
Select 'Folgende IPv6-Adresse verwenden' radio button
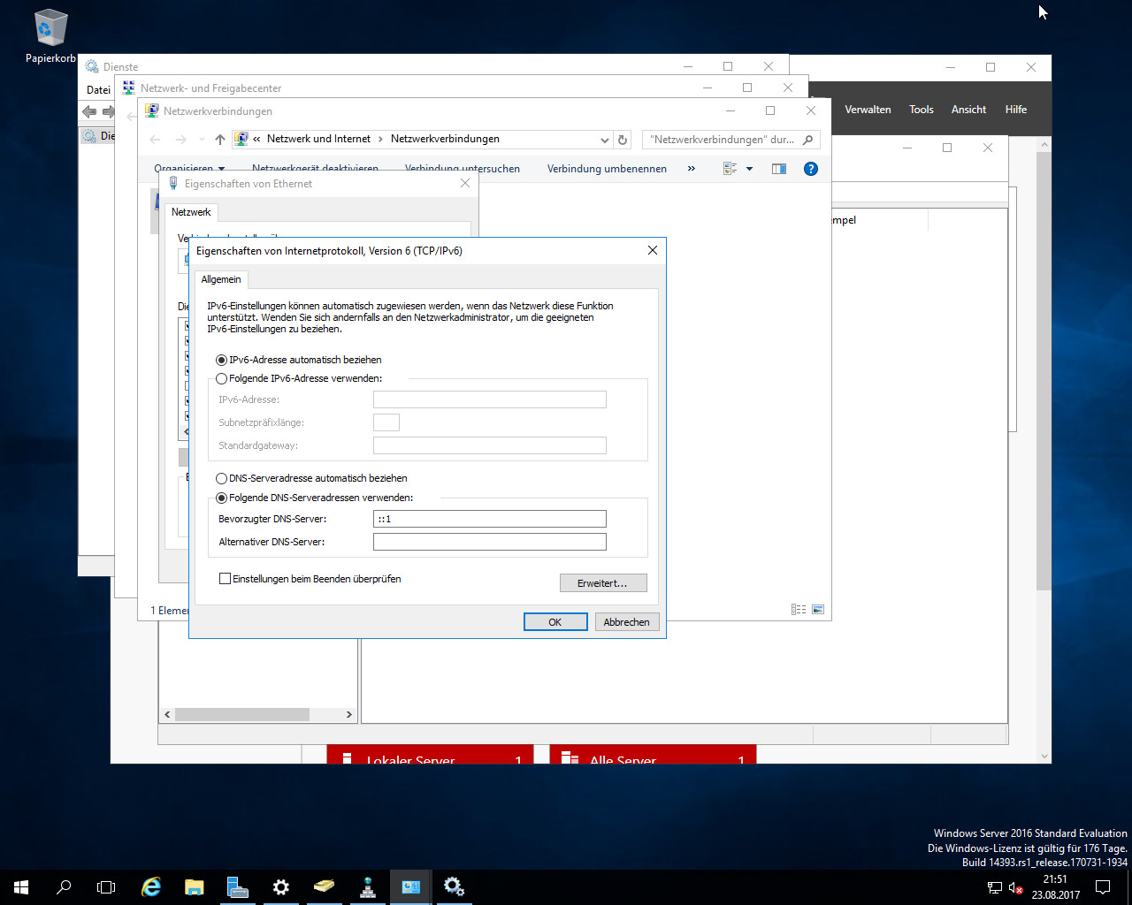pyautogui.click(x=222, y=379)
